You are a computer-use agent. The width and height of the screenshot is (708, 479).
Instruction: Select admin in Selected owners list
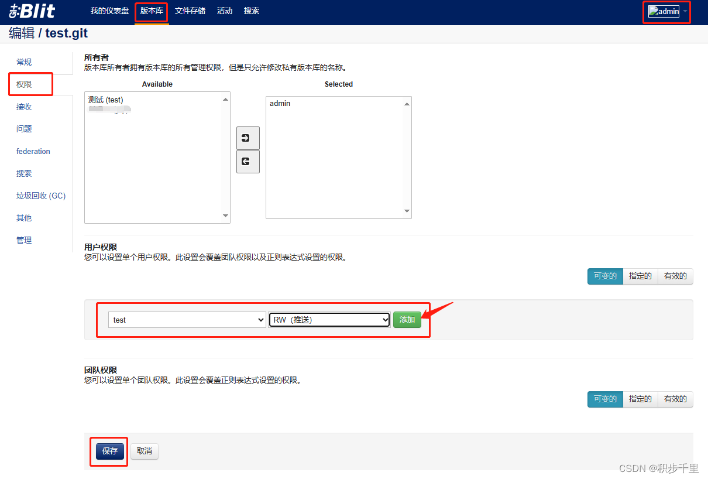click(x=280, y=104)
